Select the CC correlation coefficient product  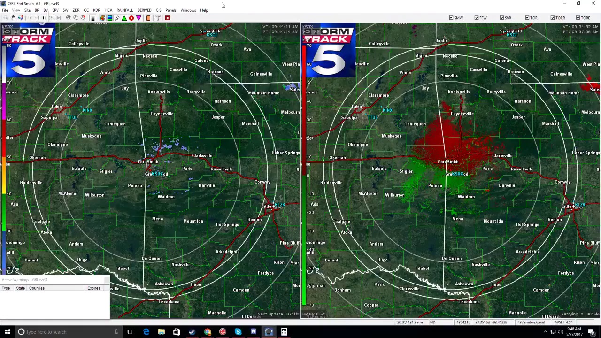pos(86,10)
